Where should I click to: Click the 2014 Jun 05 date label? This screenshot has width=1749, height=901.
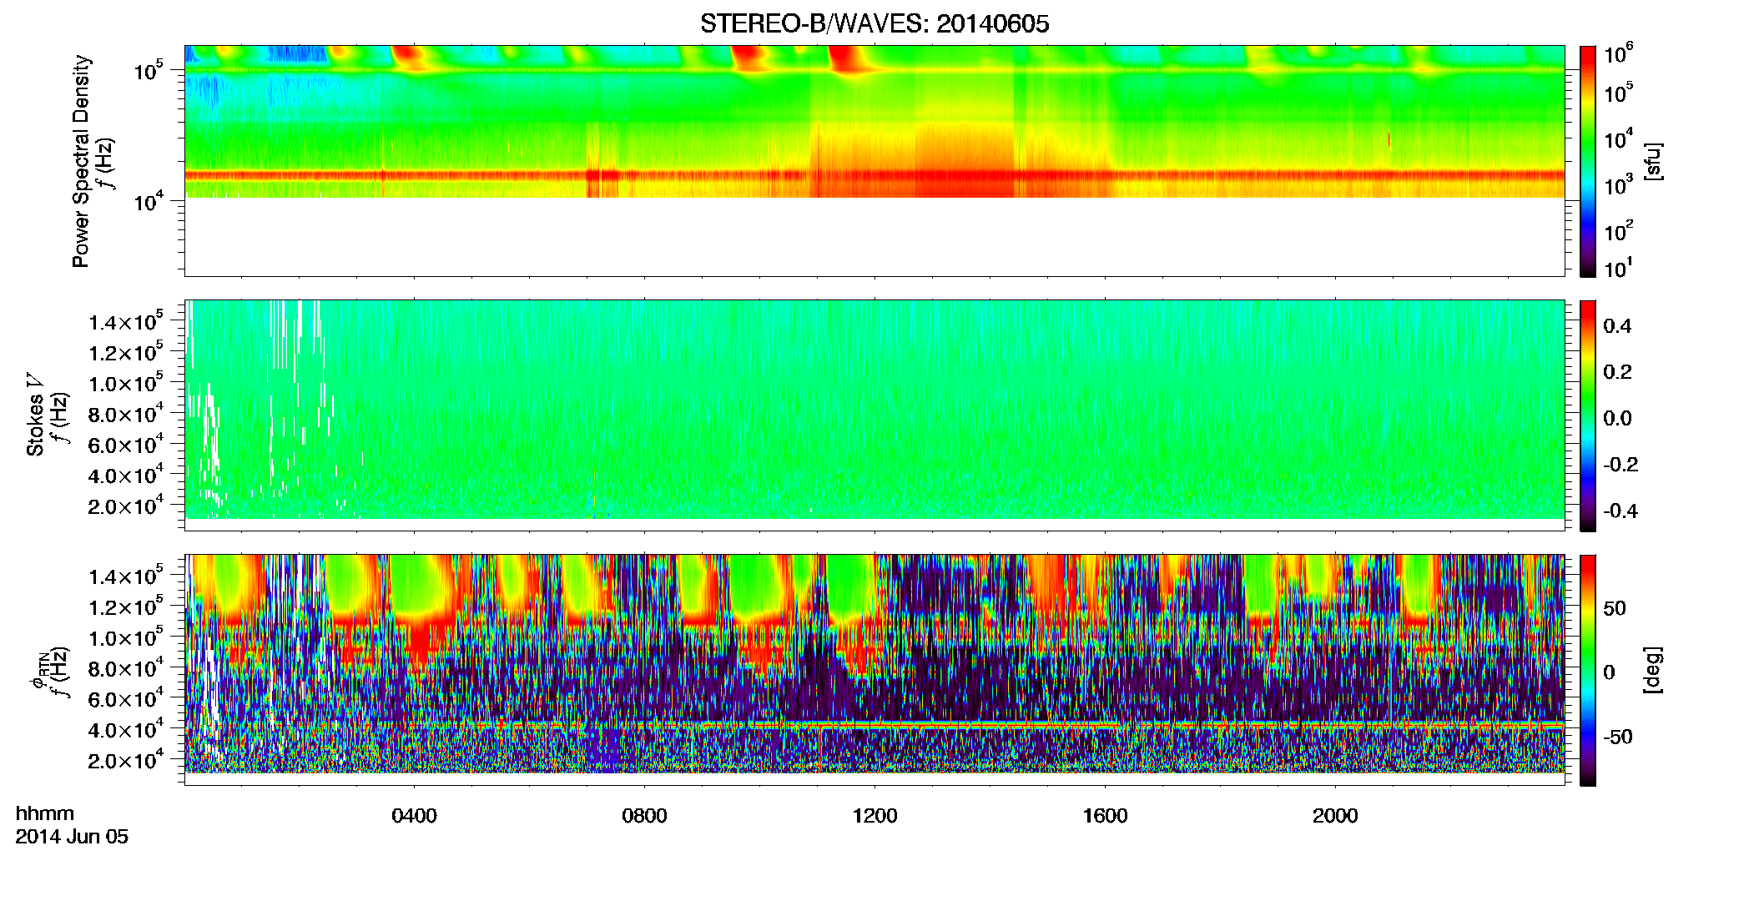[72, 837]
